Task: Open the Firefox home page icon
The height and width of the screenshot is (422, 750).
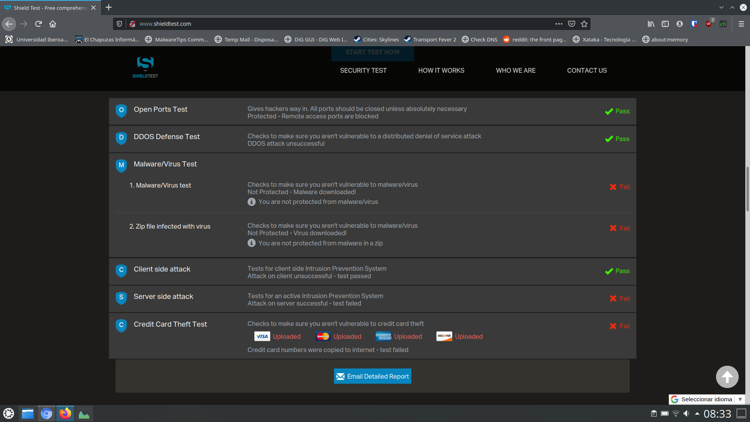Action: point(53,24)
